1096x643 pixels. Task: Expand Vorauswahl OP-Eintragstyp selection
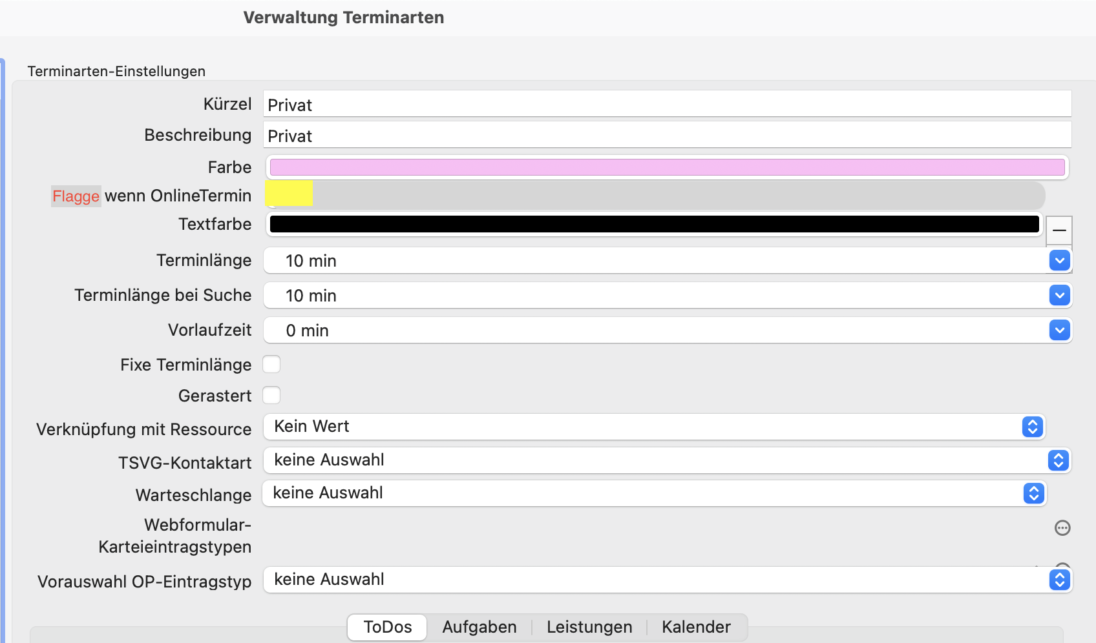click(1059, 580)
